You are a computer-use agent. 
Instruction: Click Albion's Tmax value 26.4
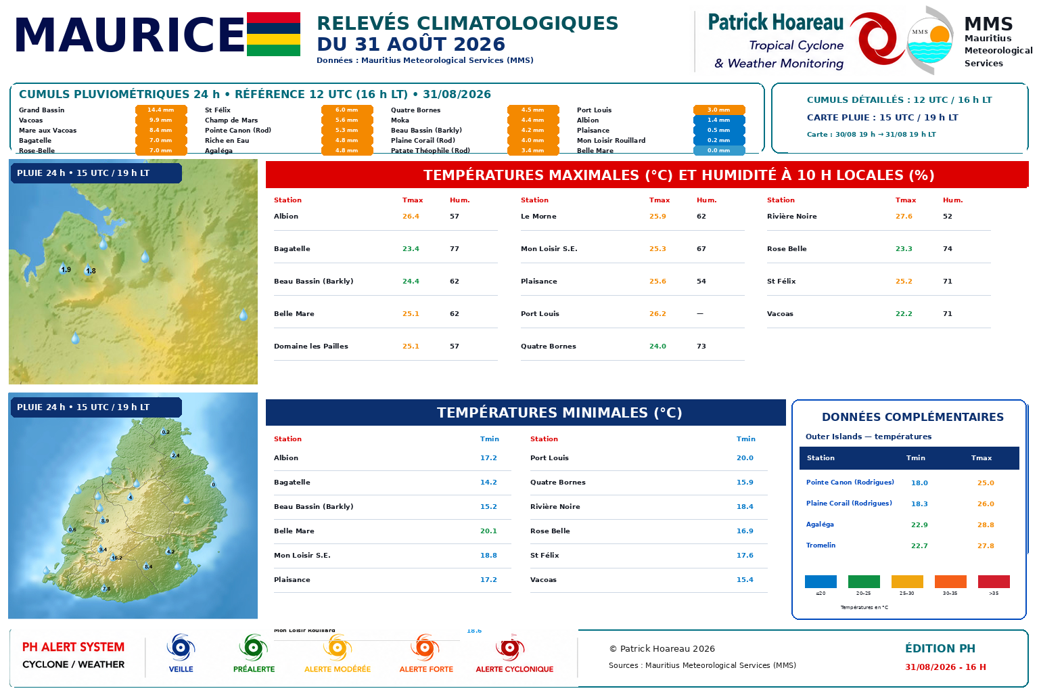tap(411, 217)
